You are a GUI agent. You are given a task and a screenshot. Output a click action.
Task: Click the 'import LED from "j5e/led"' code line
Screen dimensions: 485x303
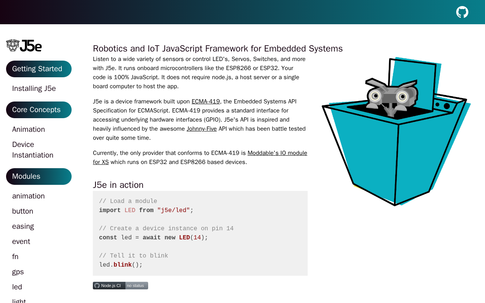[x=146, y=211]
